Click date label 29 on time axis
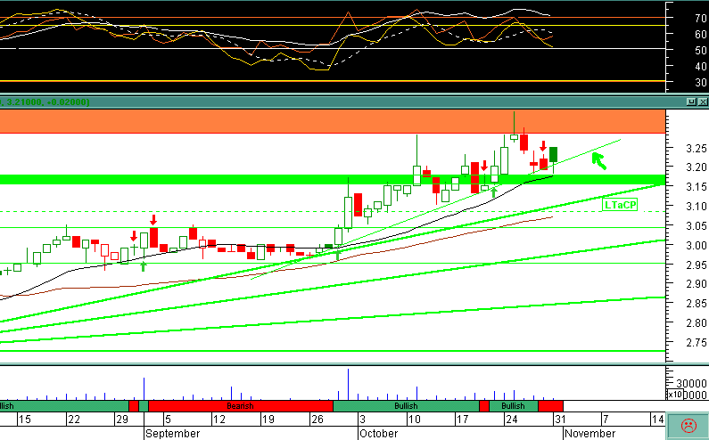The image size is (709, 440). point(122,420)
